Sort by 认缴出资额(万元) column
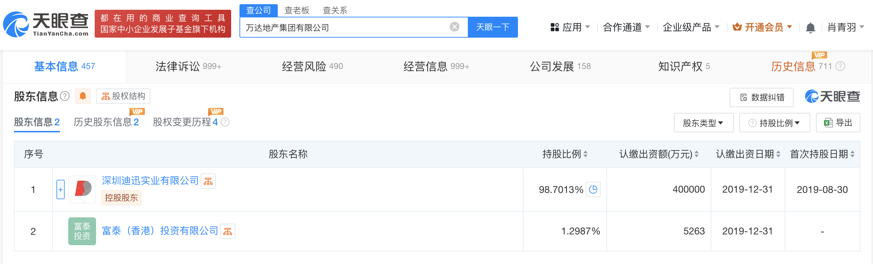This screenshot has width=873, height=264. click(697, 154)
